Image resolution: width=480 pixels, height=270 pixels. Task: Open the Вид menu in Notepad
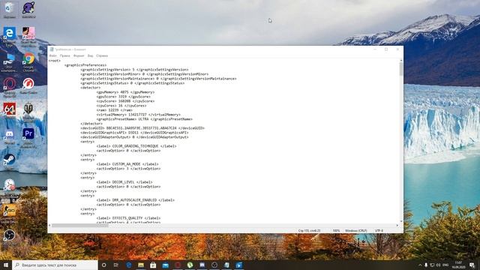coord(90,55)
